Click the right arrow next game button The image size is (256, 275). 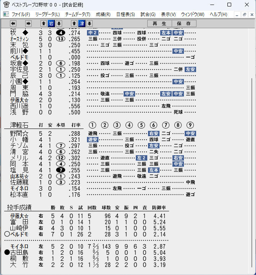[28, 24]
